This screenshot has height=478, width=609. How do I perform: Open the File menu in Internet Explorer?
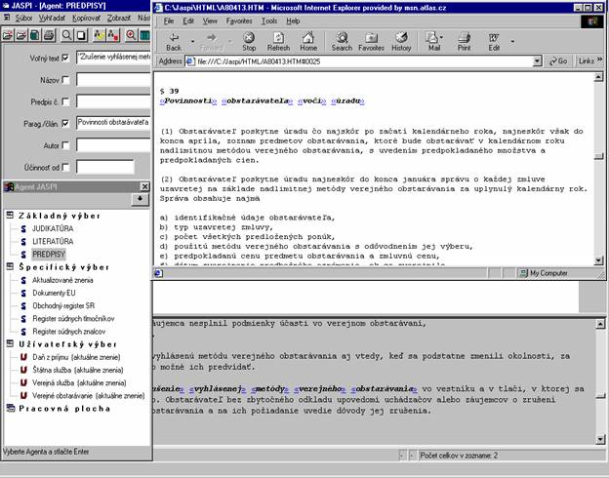click(169, 20)
